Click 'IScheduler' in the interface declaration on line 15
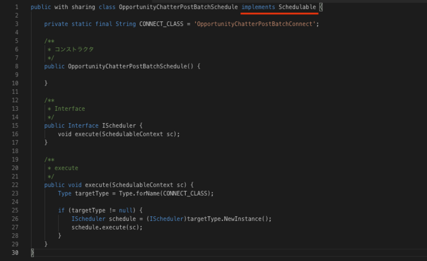Viewport: 427px width, 261px height. (119, 126)
